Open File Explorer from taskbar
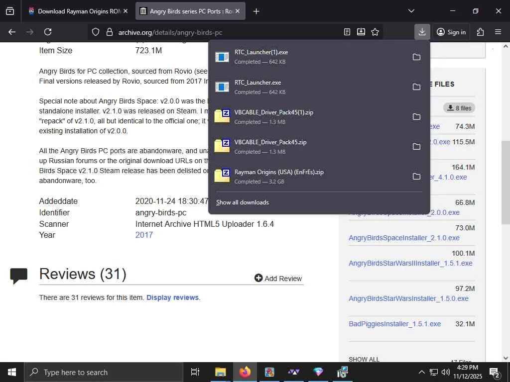 (x=220, y=372)
